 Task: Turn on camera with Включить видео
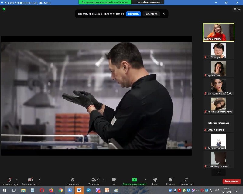(x=30, y=180)
